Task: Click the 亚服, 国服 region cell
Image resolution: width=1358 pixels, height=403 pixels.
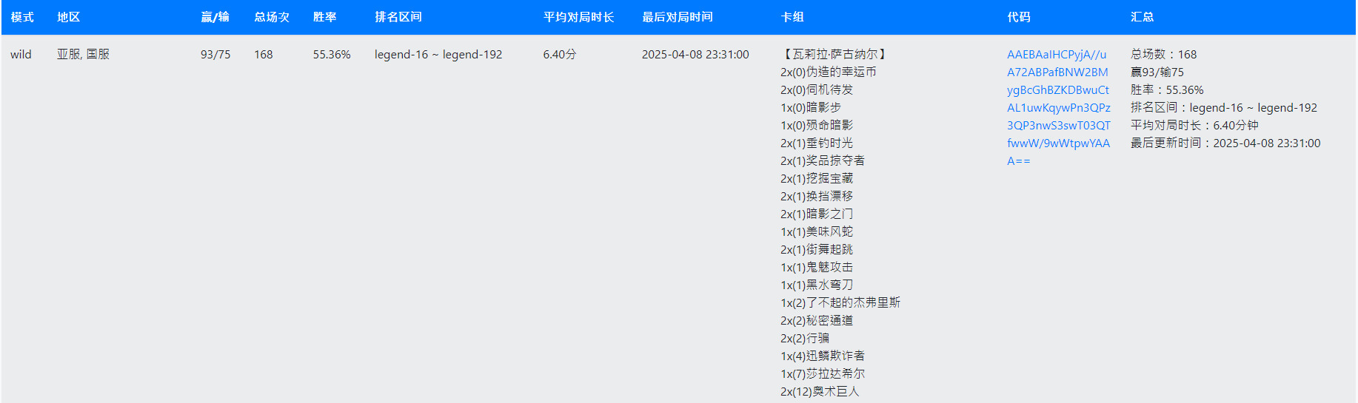Action: (83, 55)
